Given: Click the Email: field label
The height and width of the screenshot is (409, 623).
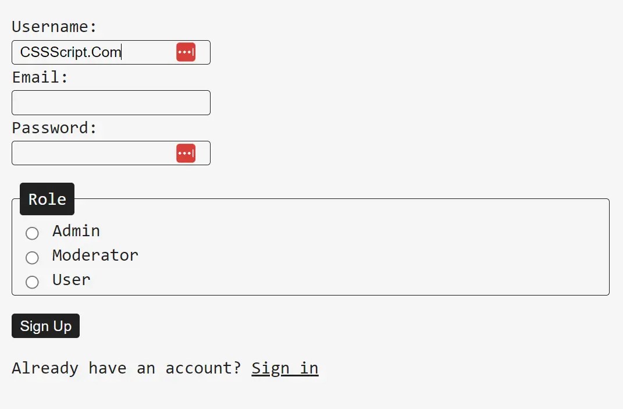Looking at the screenshot, I should 40,77.
